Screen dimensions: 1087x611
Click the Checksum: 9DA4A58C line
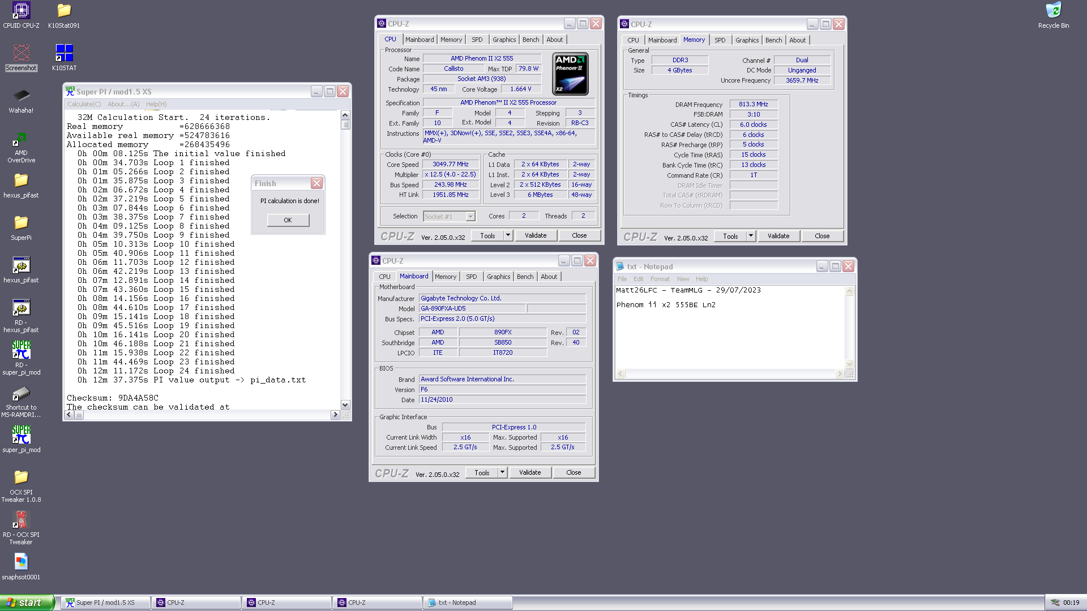coord(113,398)
